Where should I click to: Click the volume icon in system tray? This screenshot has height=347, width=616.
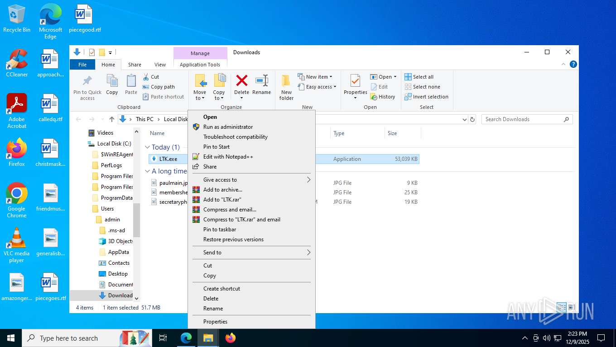click(x=547, y=338)
